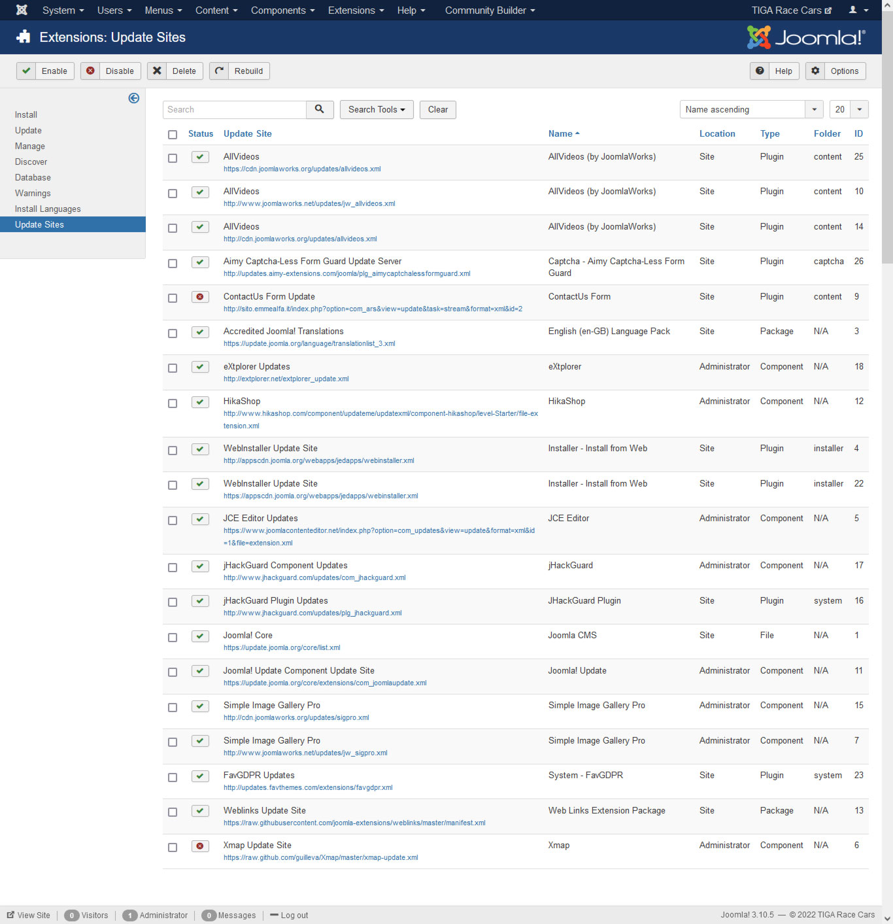Click into the Search input field

click(x=235, y=109)
